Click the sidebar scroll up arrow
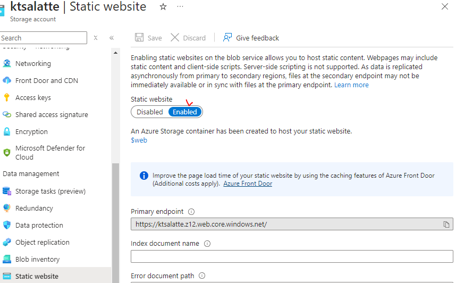 click(116, 53)
